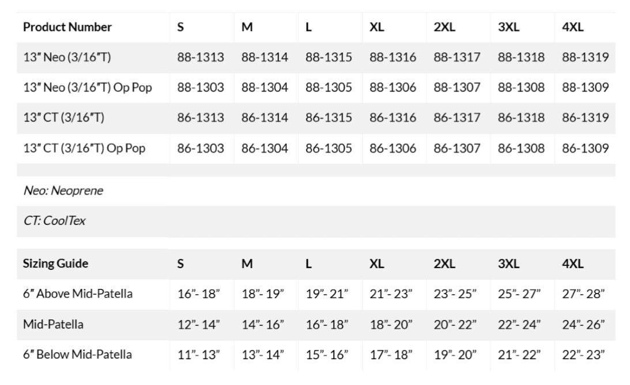Click the 16”- 18” small size measurement
The height and width of the screenshot is (385, 630).
pos(198,294)
